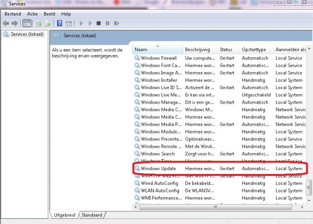Select the Windows Live ID S... service
This screenshot has width=313, height=224.
pyautogui.click(x=220, y=87)
